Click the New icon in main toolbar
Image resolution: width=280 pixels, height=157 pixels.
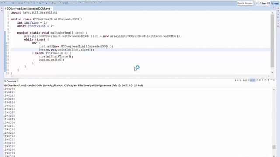tap(2, 3)
